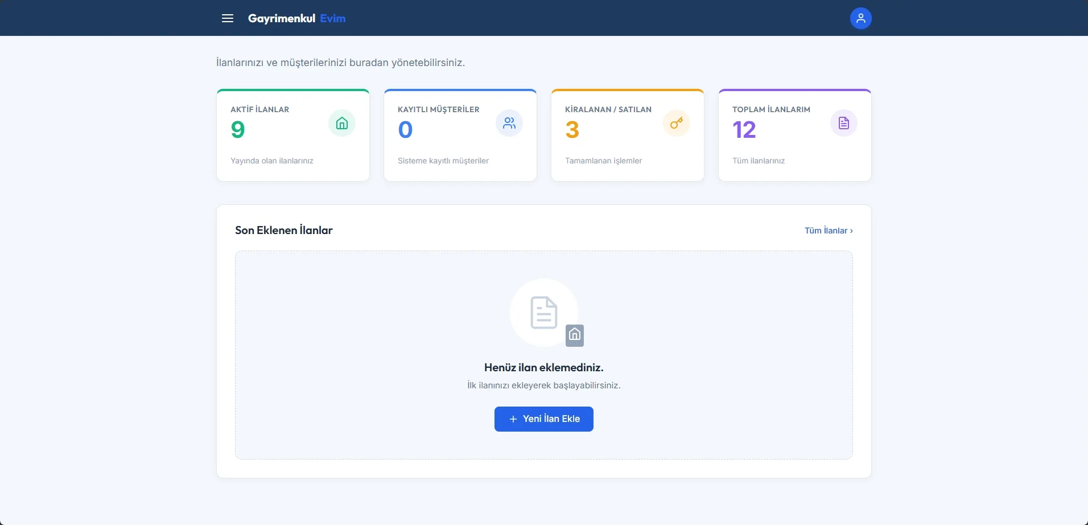The height and width of the screenshot is (525, 1088).
Task: Click 'İlk ilanınızı ekleyerek başlayabilirsiniz.' text
Action: [544, 385]
